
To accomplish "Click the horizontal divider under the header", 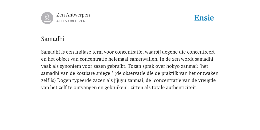I will coord(130,29).
